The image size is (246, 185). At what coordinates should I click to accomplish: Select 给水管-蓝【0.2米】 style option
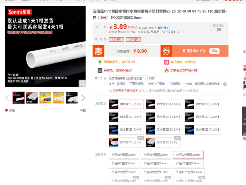click(x=203, y=129)
